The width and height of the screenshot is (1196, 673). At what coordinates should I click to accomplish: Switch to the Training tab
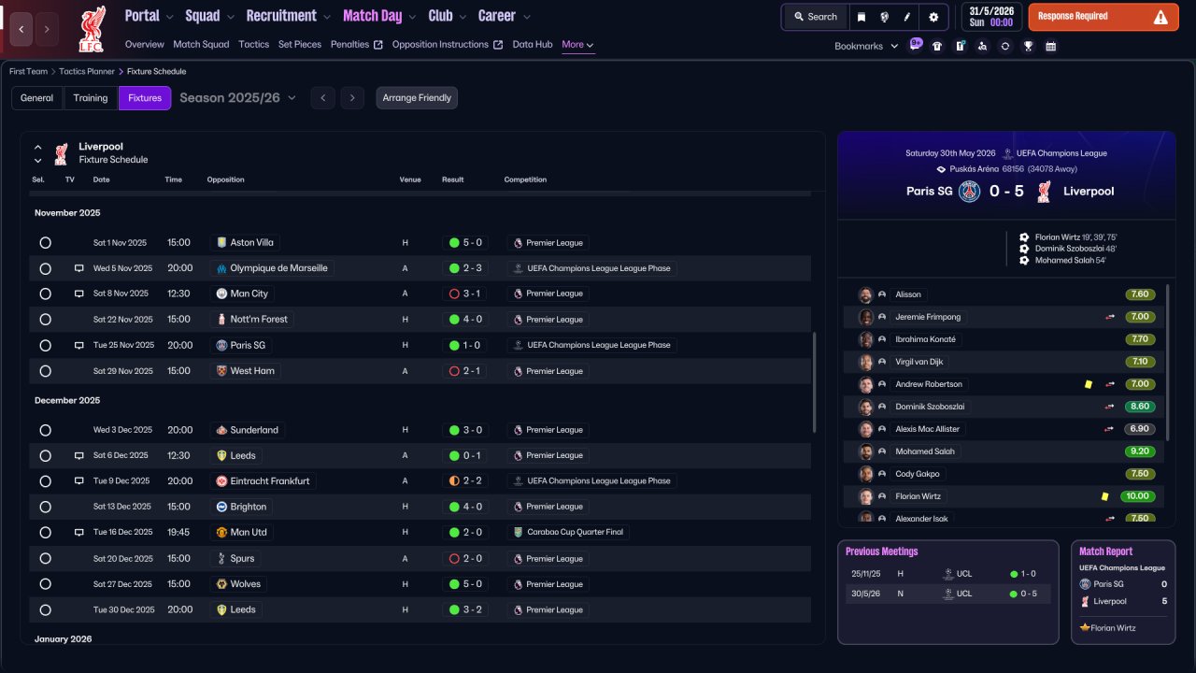point(91,98)
